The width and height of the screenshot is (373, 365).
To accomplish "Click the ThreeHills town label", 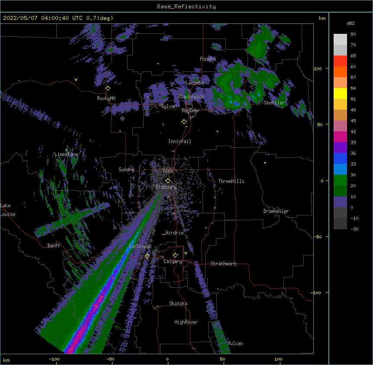I will point(231,181).
